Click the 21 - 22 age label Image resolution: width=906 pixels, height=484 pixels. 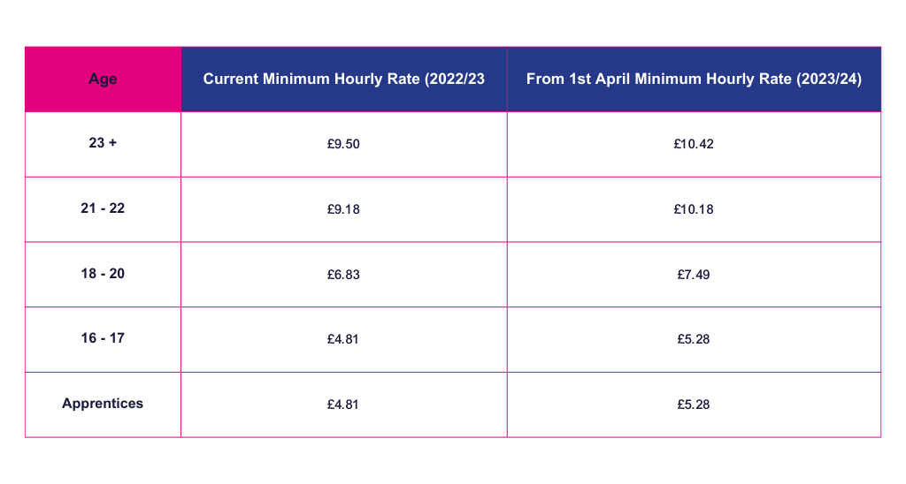tap(103, 208)
